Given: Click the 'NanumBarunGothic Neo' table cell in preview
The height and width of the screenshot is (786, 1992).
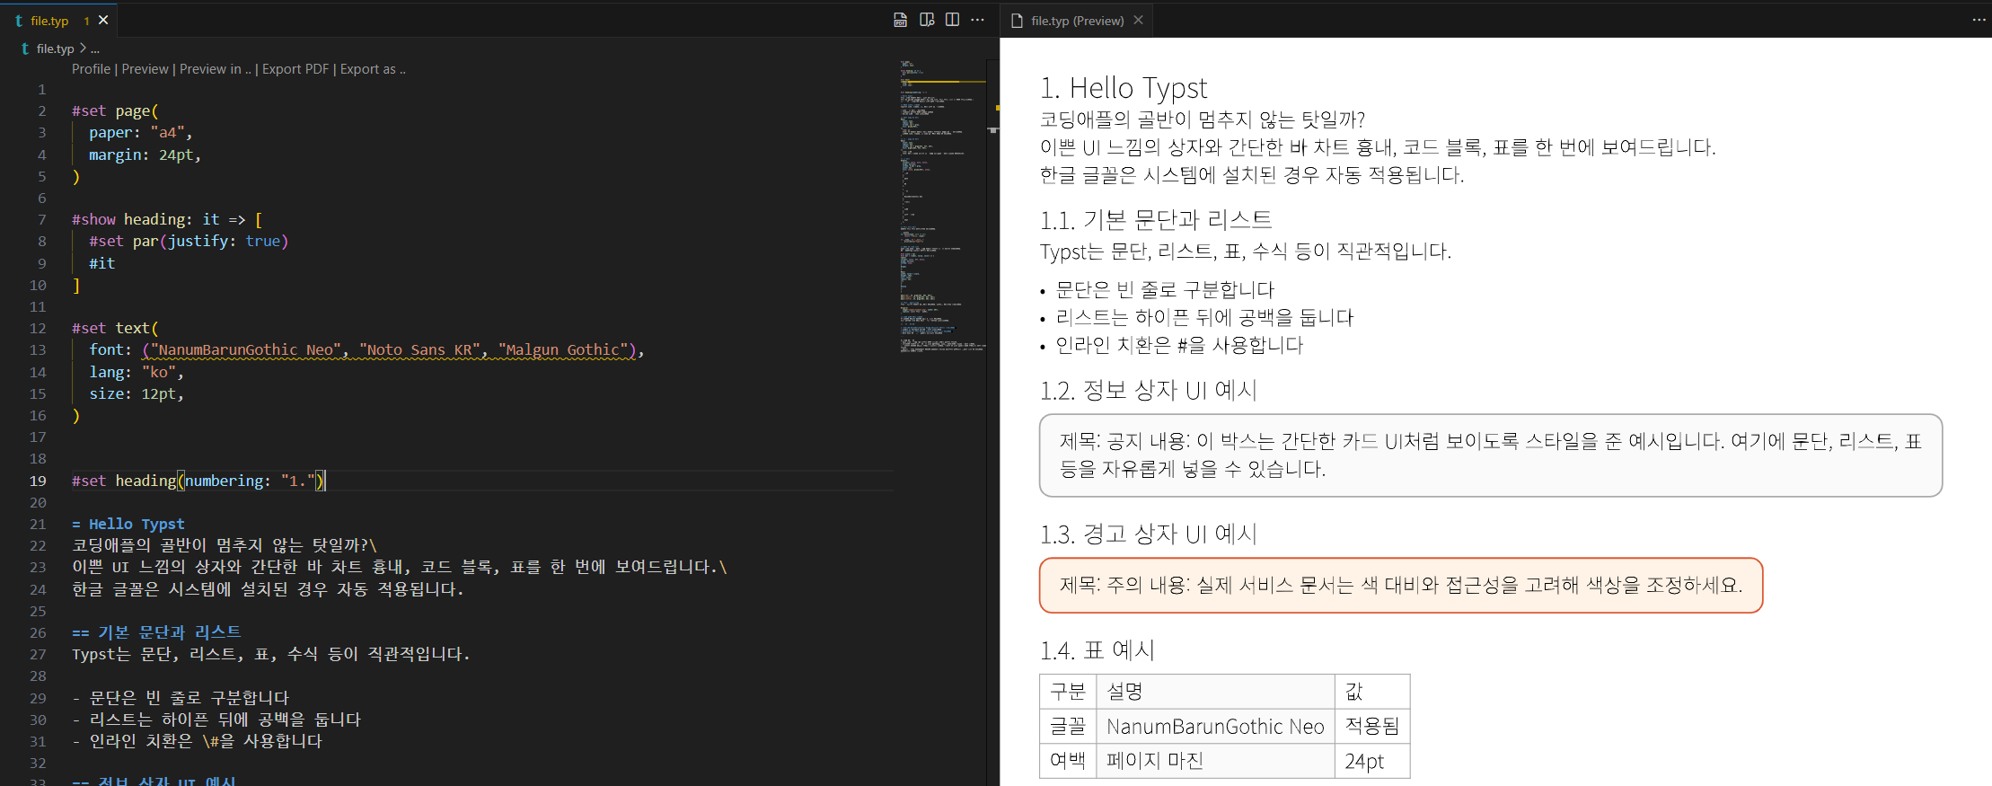Looking at the screenshot, I should coord(1215,727).
